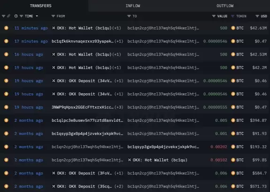Click the $91.93 USD amount
Screen dimensions: 270x192
point(260,133)
